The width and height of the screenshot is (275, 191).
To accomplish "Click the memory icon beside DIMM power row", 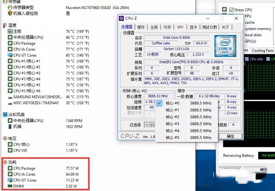I will coord(10,186).
